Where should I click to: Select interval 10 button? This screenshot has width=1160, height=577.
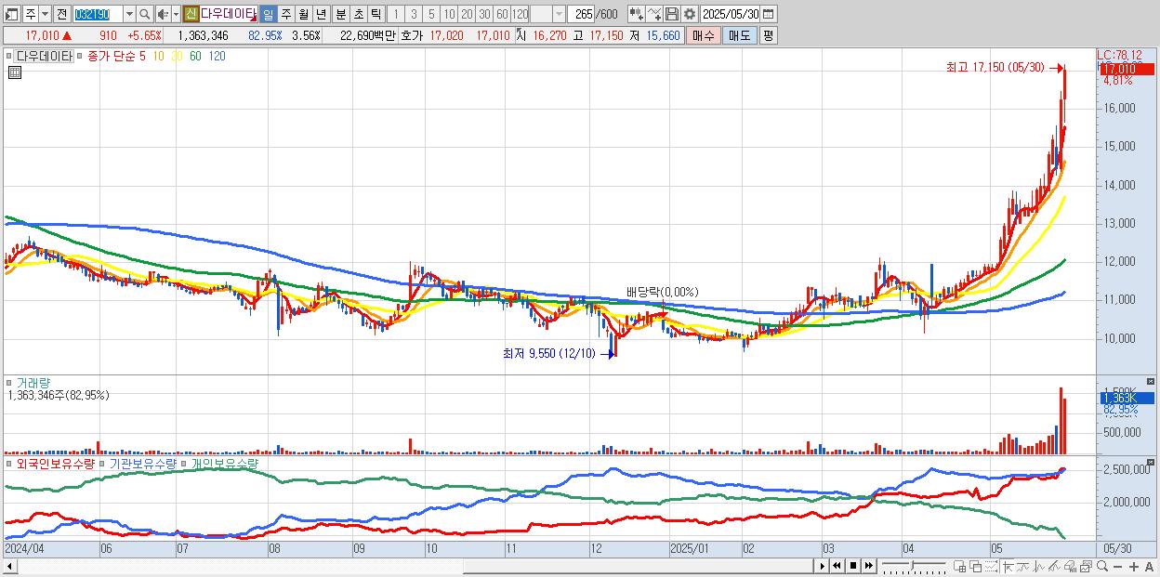(449, 14)
